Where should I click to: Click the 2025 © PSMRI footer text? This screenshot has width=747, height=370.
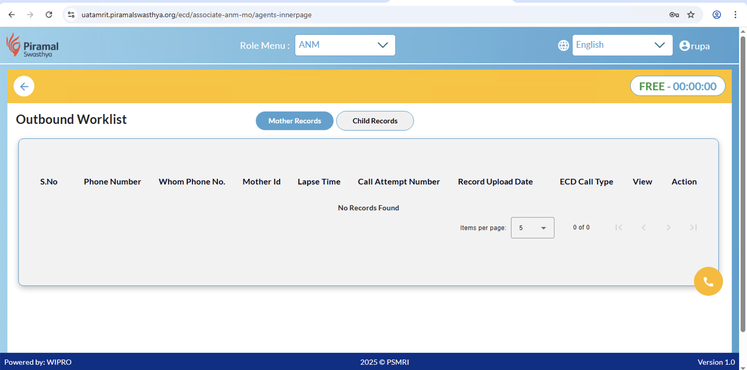(384, 362)
